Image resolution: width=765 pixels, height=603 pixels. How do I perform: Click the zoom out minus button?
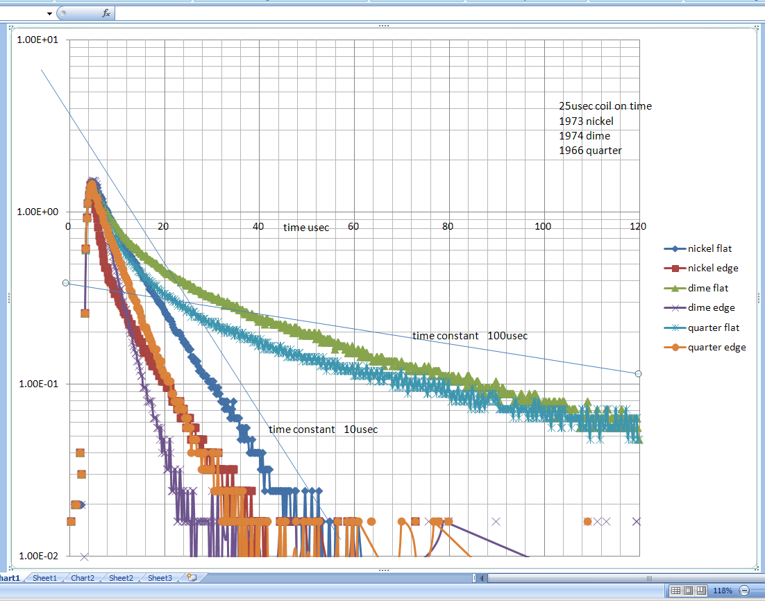pos(744,591)
